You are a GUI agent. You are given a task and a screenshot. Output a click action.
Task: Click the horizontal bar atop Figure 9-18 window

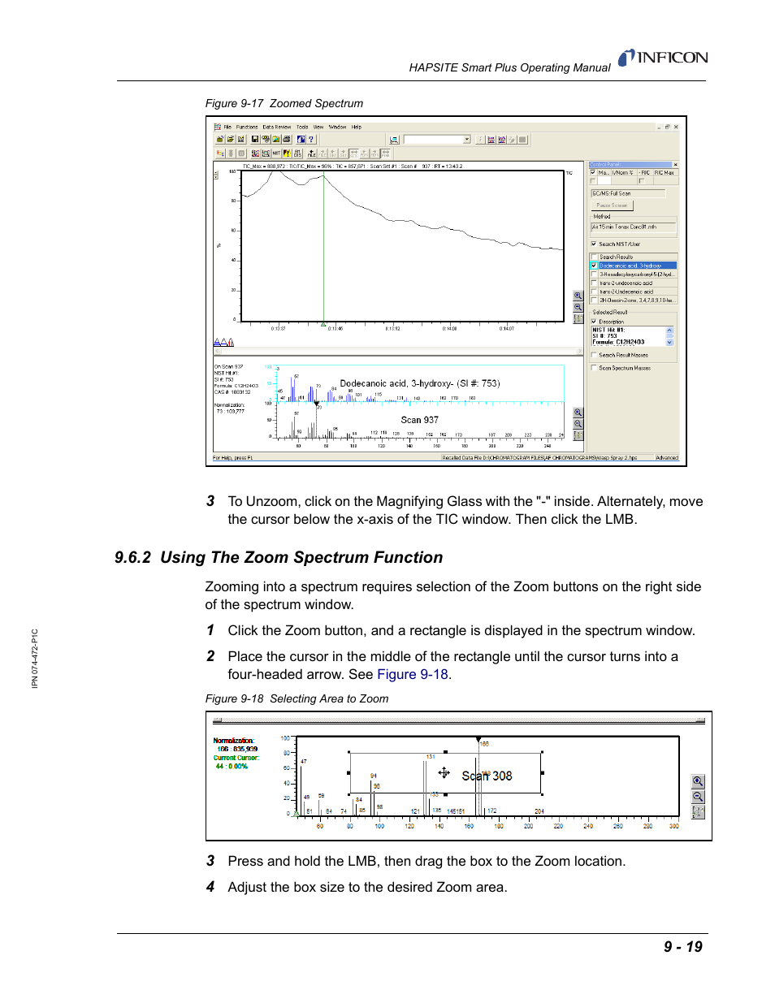coord(458,720)
